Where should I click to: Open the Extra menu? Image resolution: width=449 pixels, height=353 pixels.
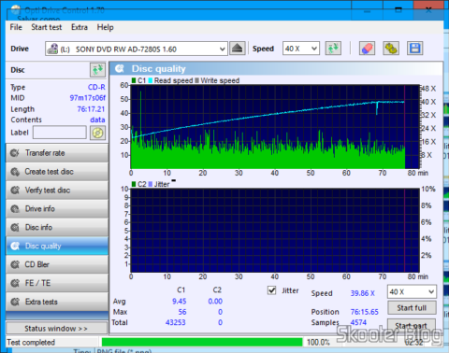coord(80,27)
